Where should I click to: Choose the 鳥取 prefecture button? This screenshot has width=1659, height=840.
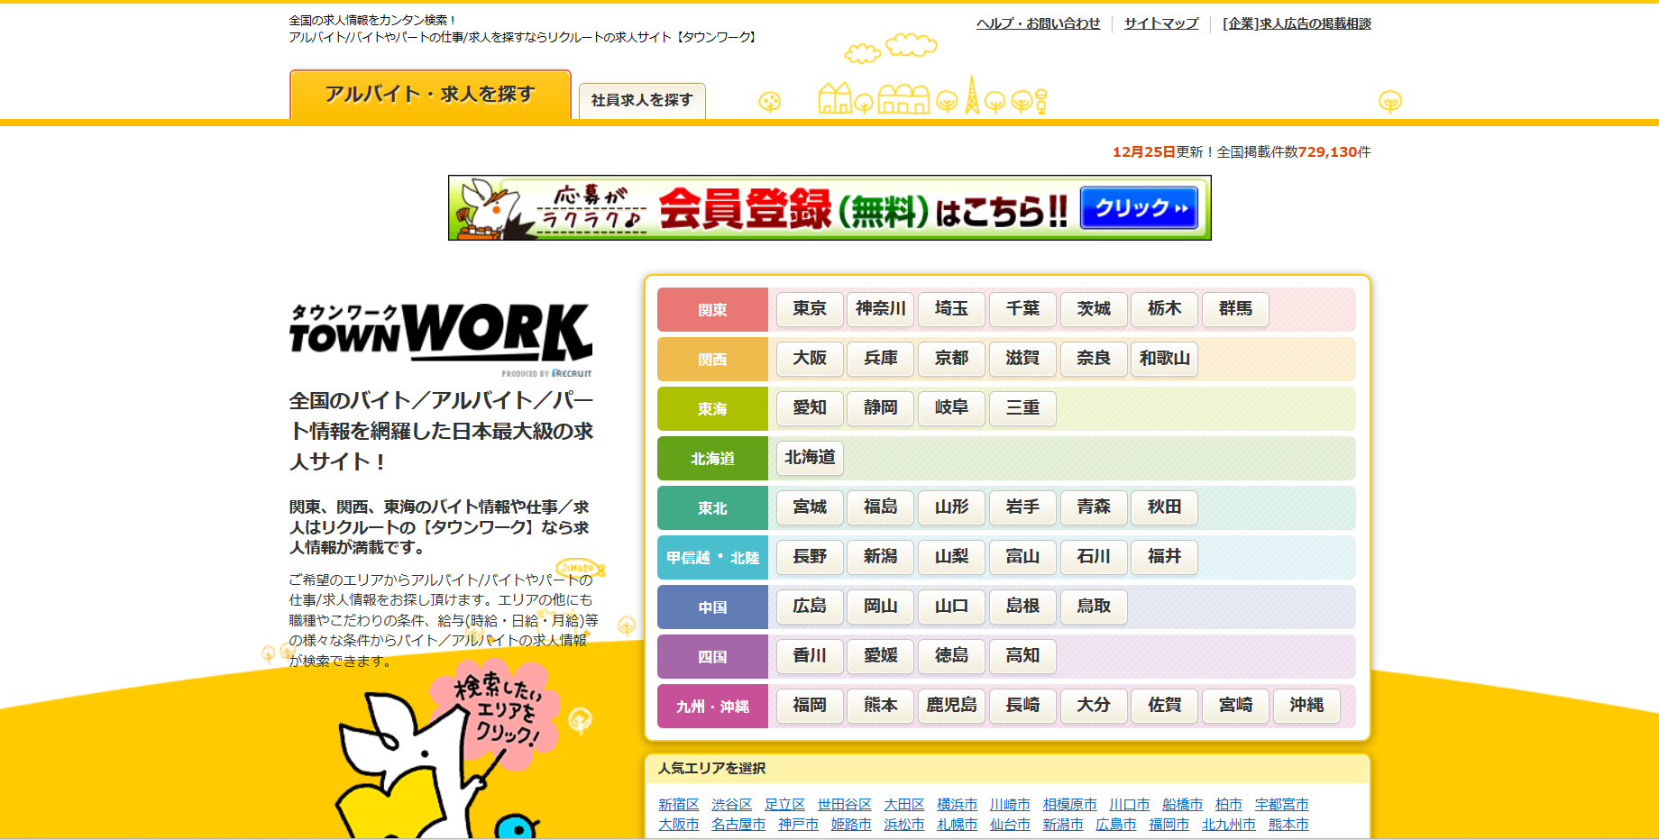tap(1094, 607)
